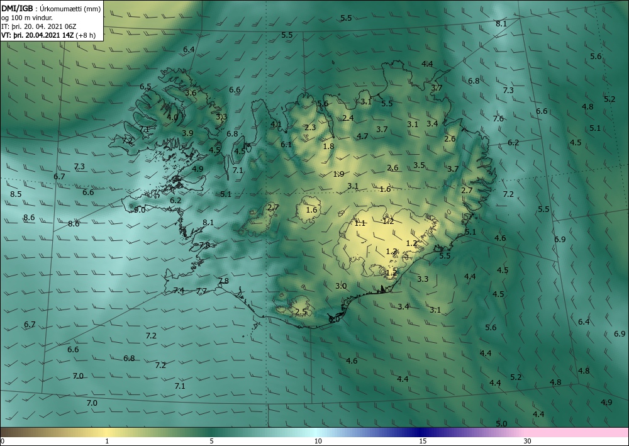The height and width of the screenshot is (446, 629).
Task: Select the 2.5 value near the south coast
Action: [301, 312]
